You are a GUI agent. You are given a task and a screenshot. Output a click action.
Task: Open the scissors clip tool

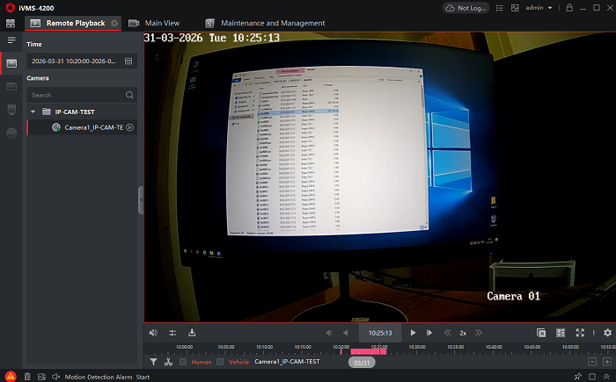[167, 362]
